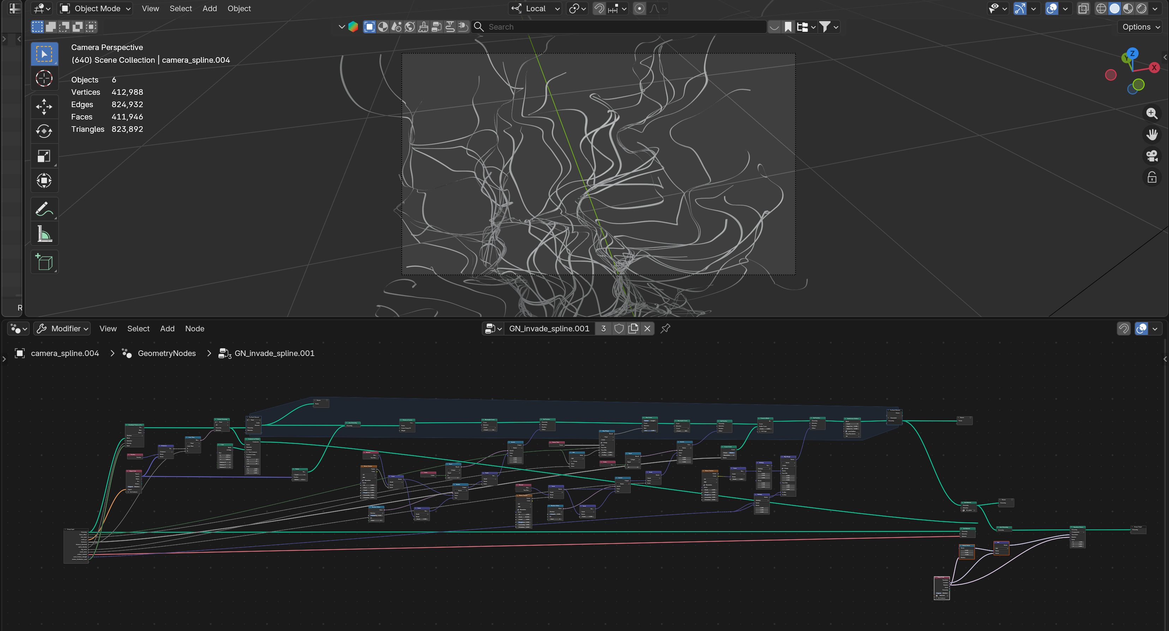Choose the Rotate tool
Screen dimensions: 1169x631
44,131
